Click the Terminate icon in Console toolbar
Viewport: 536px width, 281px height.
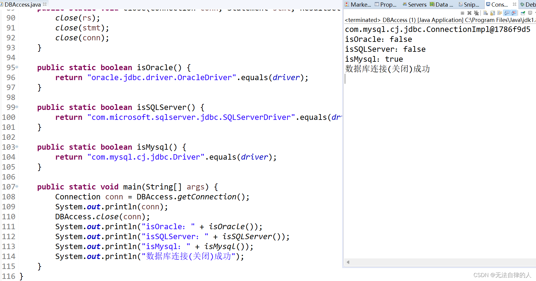(462, 13)
